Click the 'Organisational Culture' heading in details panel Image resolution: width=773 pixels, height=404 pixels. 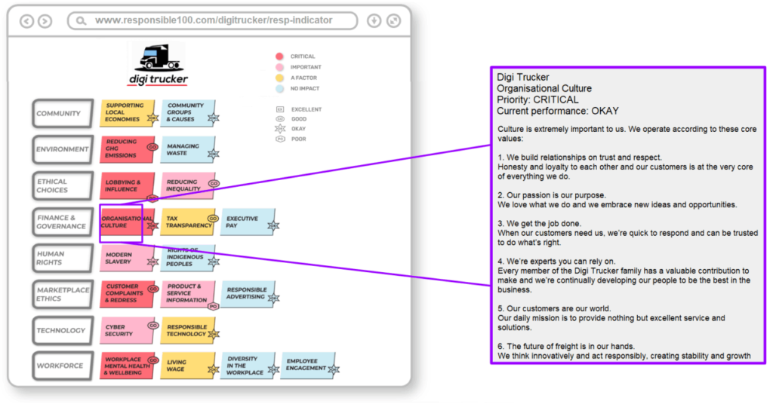tap(544, 89)
